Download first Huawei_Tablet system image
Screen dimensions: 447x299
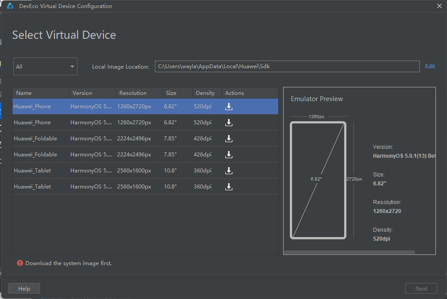pyautogui.click(x=229, y=171)
